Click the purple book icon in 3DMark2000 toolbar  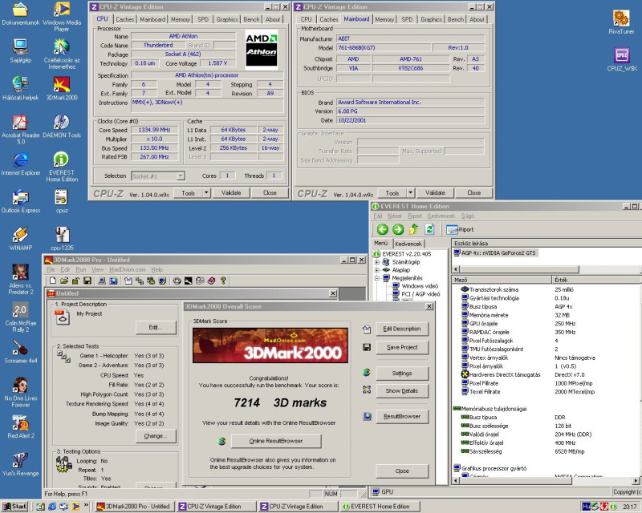pyautogui.click(x=211, y=281)
